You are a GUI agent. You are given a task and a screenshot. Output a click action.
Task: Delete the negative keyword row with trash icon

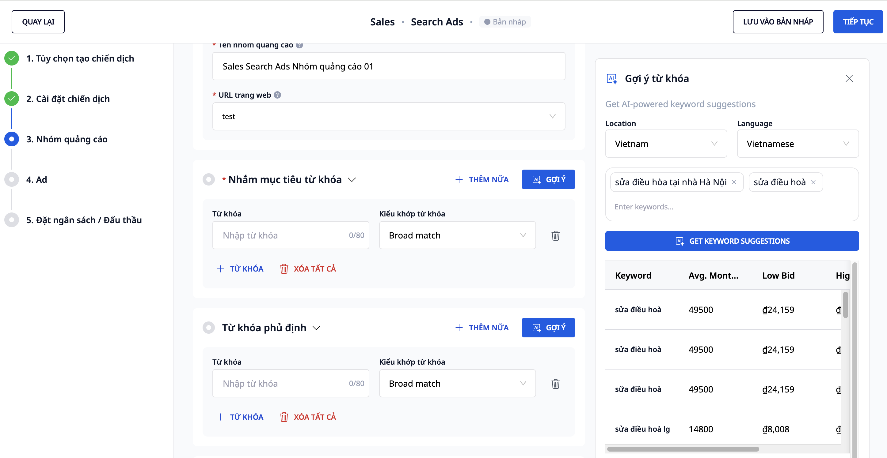[x=555, y=384]
